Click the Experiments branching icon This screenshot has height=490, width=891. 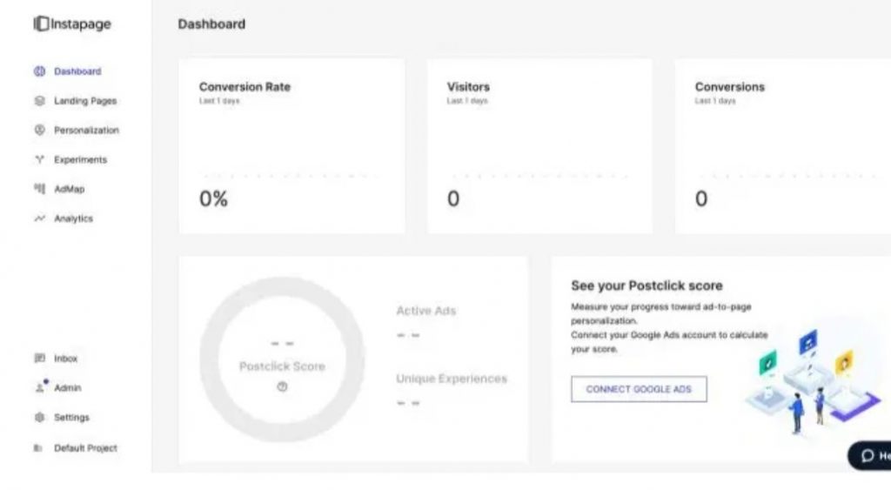pyautogui.click(x=39, y=160)
